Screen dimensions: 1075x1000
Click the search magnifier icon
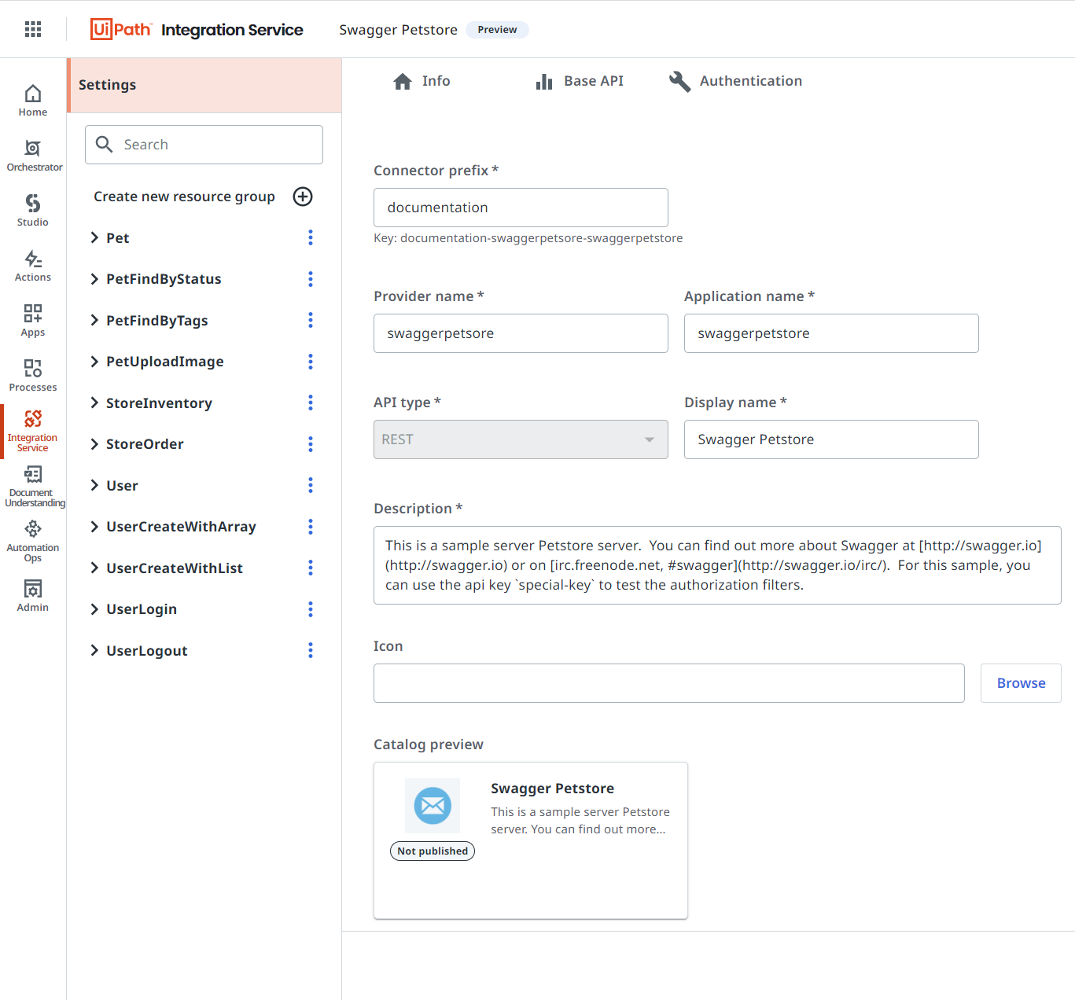click(104, 144)
